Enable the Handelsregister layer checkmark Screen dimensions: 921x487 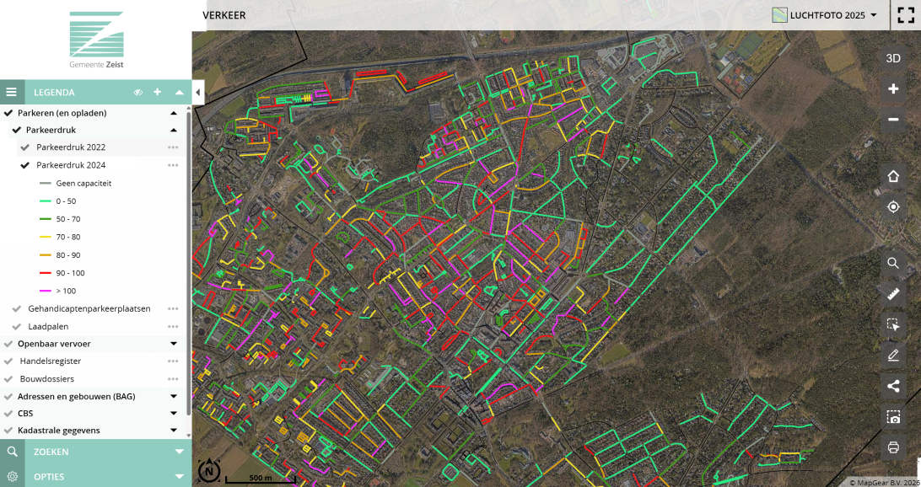[8, 361]
